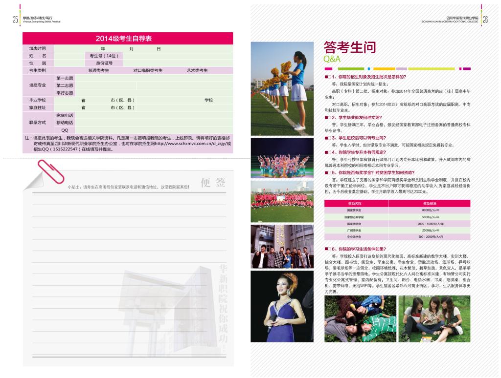Click the square bullet before question 6

point(326,249)
